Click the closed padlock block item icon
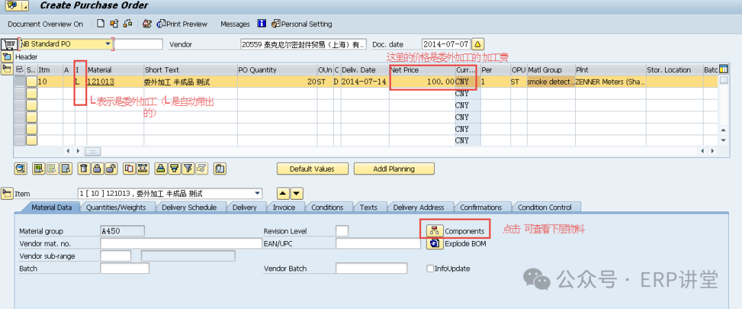This screenshot has width=742, height=309. point(98,168)
